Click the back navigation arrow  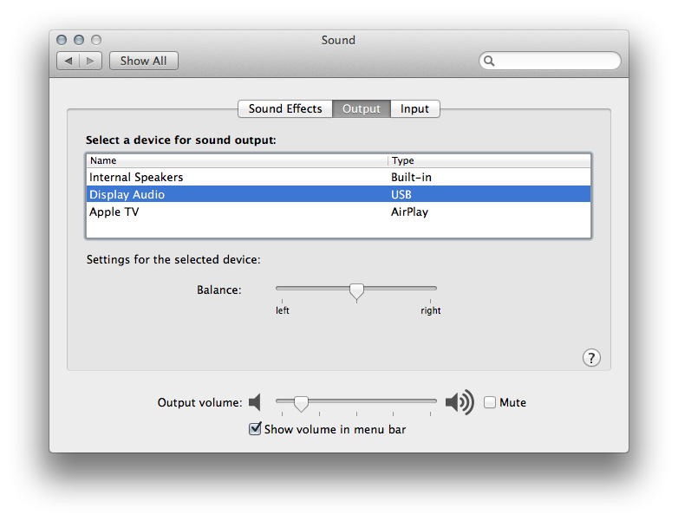[x=68, y=61]
